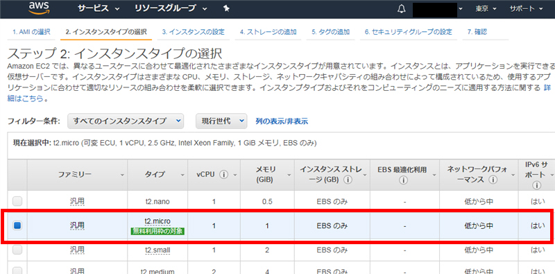Click 汎用 family in t2.micro row
The image size is (555, 274).
coord(77,225)
